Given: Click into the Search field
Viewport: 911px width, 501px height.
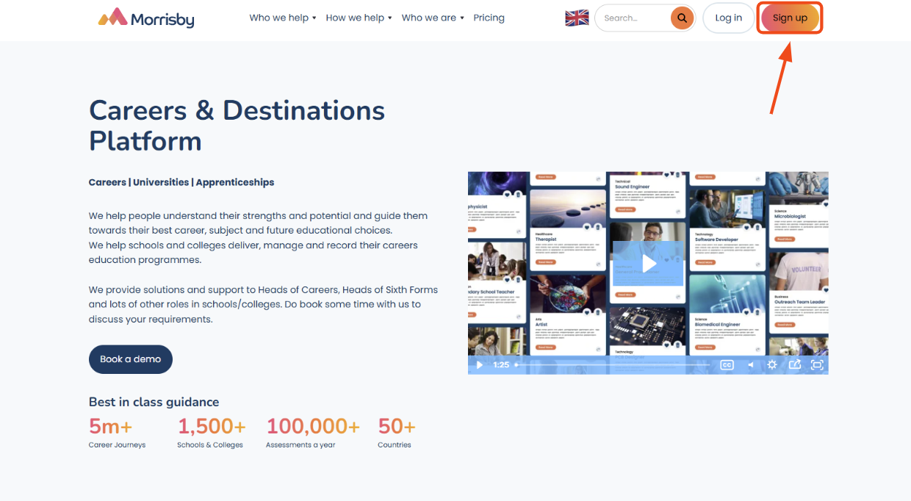Looking at the screenshot, I should [x=633, y=18].
